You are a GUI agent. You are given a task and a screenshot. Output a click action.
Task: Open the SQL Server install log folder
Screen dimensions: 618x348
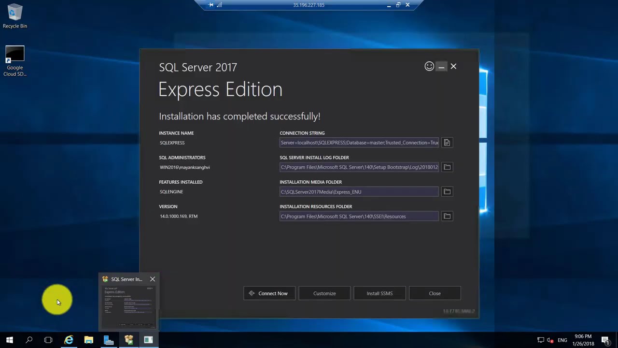coord(447,167)
